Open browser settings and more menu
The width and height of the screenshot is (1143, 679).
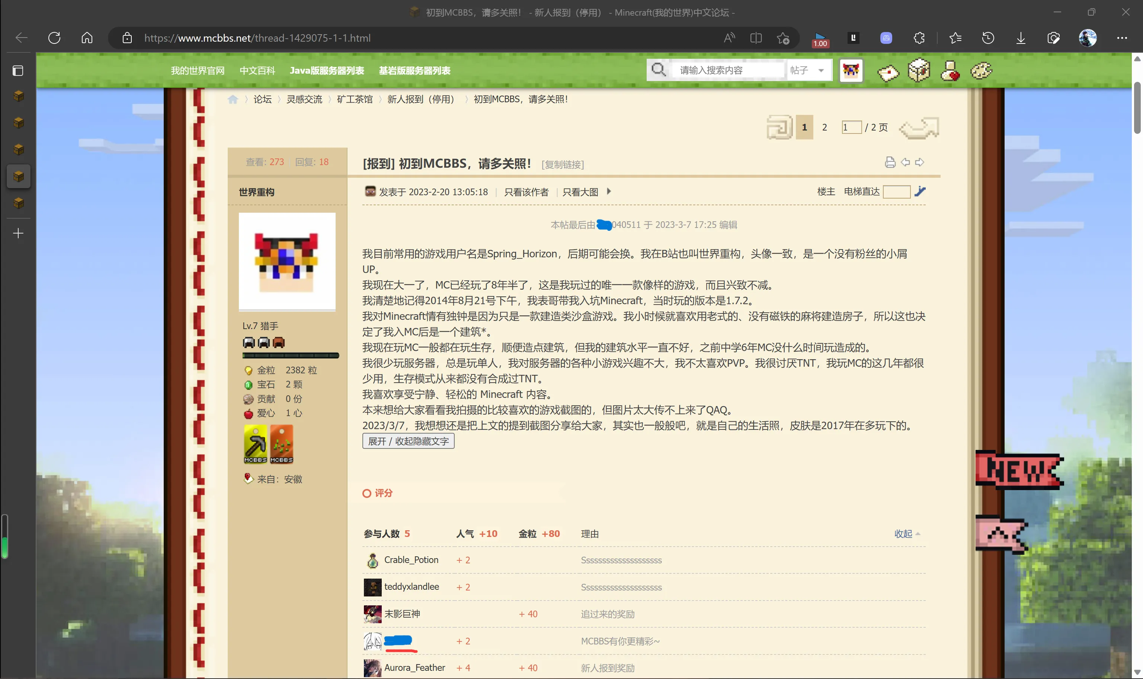click(1122, 38)
